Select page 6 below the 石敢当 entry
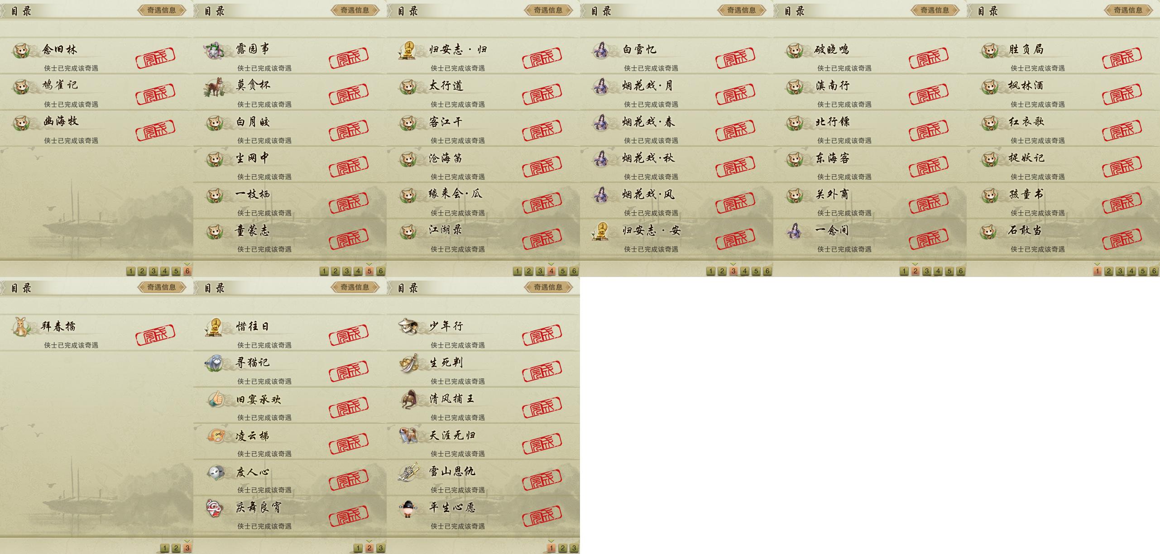This screenshot has height=554, width=1160. pos(1154,271)
